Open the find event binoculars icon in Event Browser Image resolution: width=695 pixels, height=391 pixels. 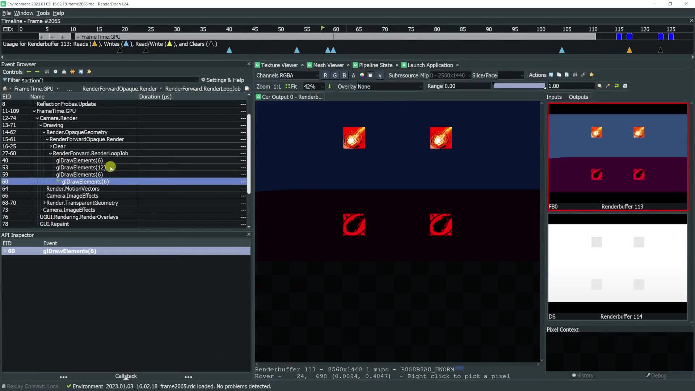(x=47, y=72)
